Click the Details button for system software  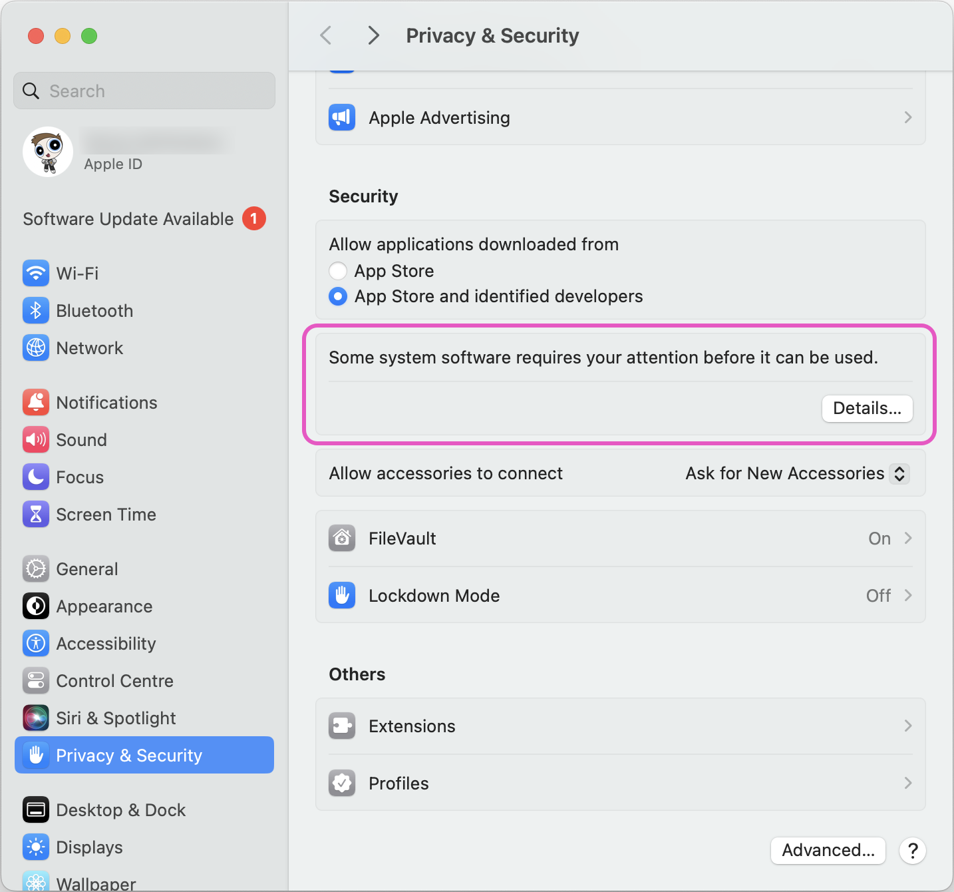point(867,409)
